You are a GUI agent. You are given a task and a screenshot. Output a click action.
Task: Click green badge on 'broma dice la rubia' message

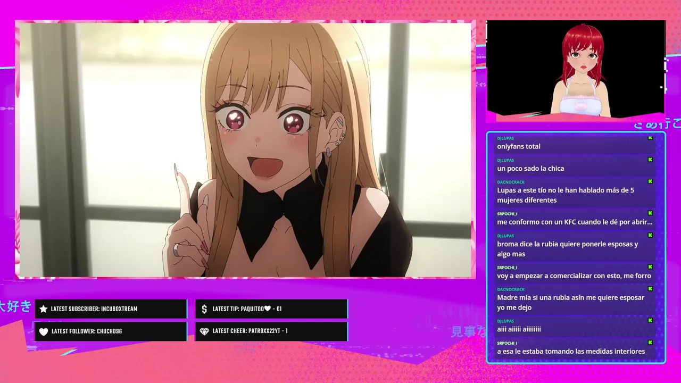650,235
